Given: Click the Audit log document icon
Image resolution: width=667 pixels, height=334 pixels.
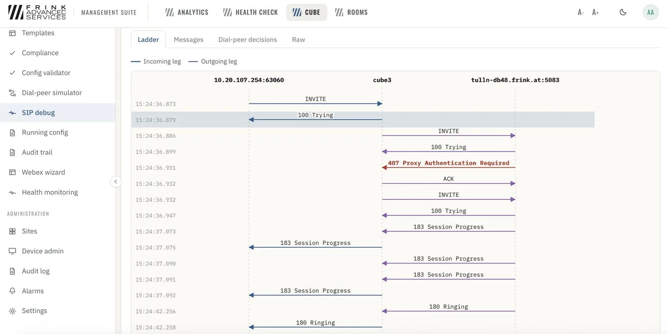Looking at the screenshot, I should 13,271.
